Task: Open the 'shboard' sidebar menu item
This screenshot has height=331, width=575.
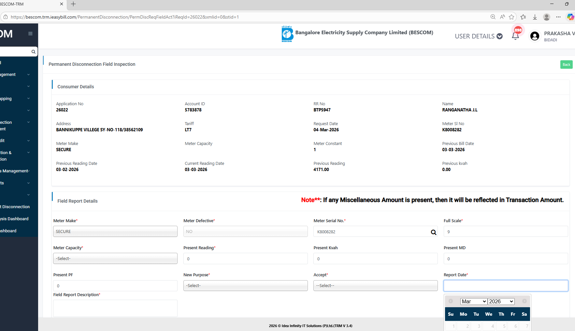Action: (8, 231)
